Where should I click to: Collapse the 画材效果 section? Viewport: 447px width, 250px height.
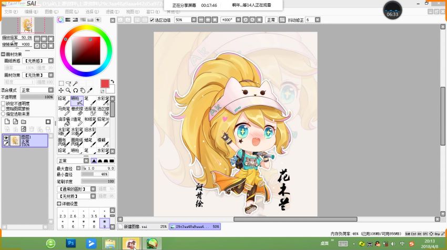[3, 54]
